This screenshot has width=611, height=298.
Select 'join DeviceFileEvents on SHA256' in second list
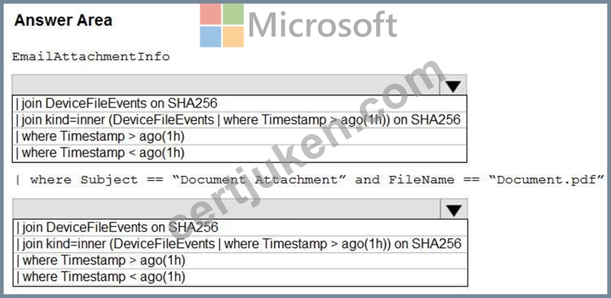(240, 227)
